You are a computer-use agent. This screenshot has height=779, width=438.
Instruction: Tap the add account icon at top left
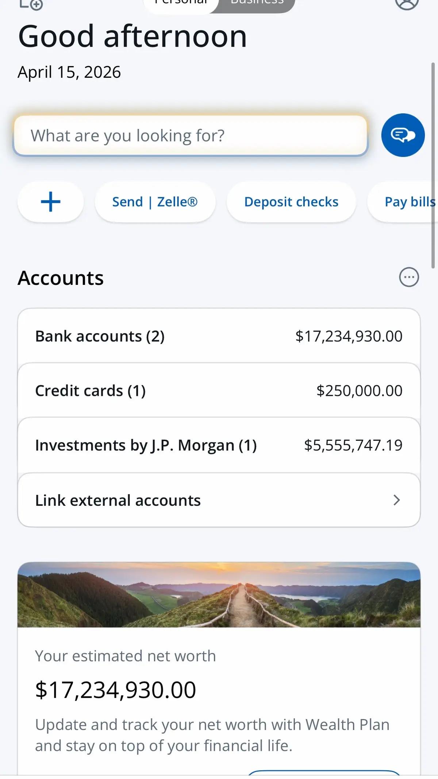click(x=31, y=4)
